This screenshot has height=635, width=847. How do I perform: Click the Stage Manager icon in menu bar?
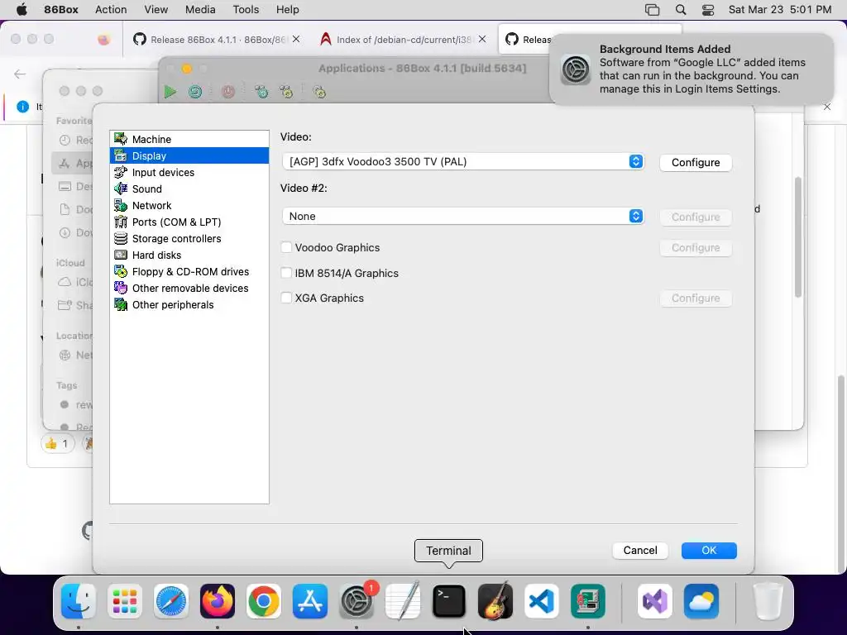click(652, 10)
